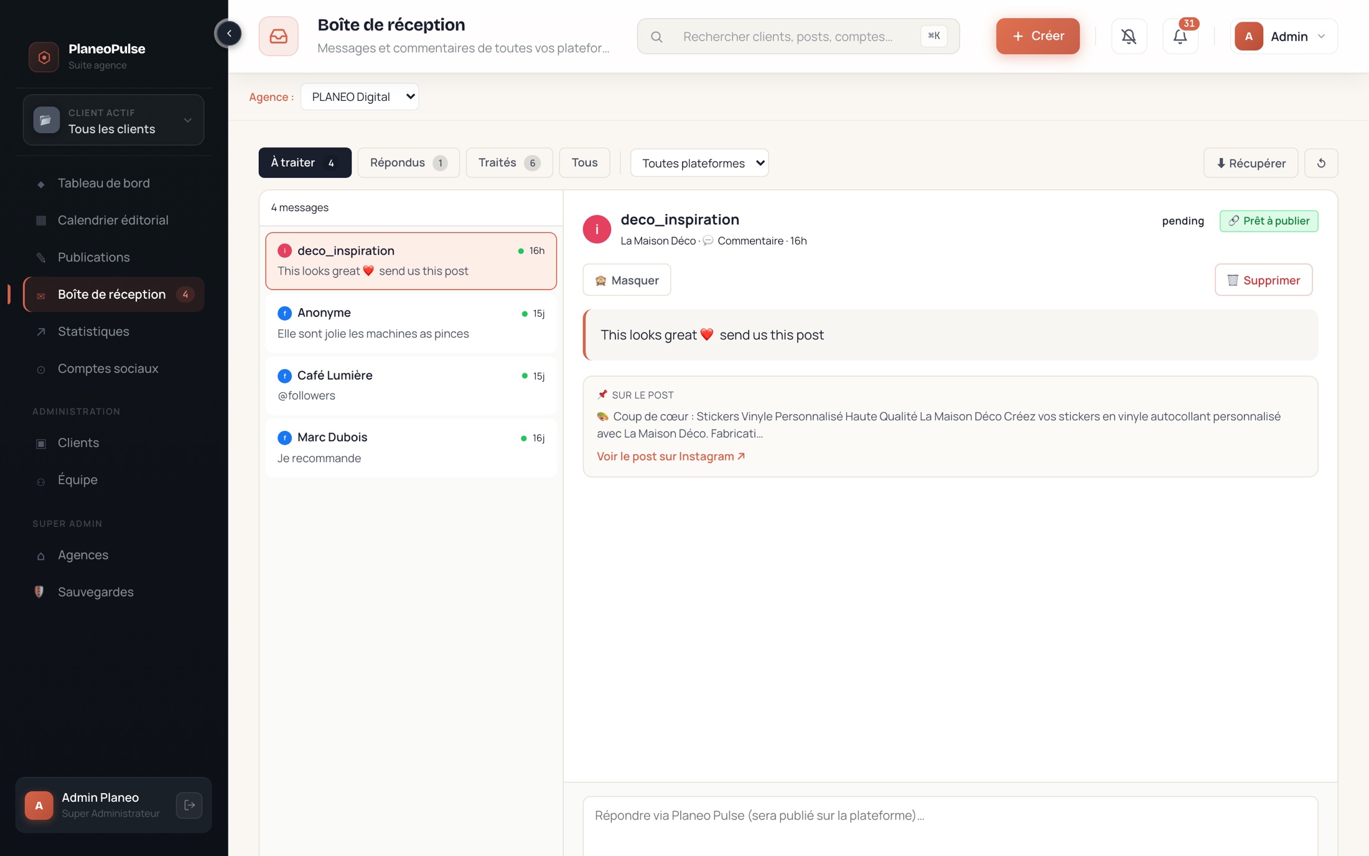Open Statistiques in sidebar

click(113, 331)
